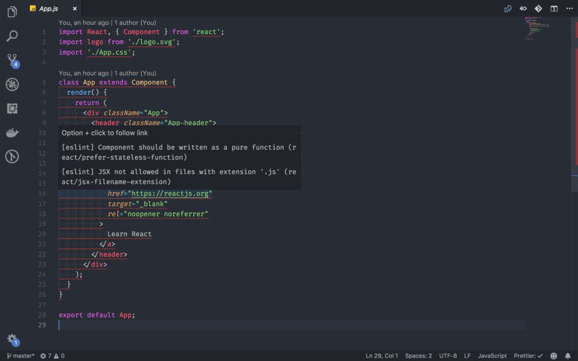Open the Docker explorer panel
Screen dimensions: 578x361
pyautogui.click(x=12, y=133)
